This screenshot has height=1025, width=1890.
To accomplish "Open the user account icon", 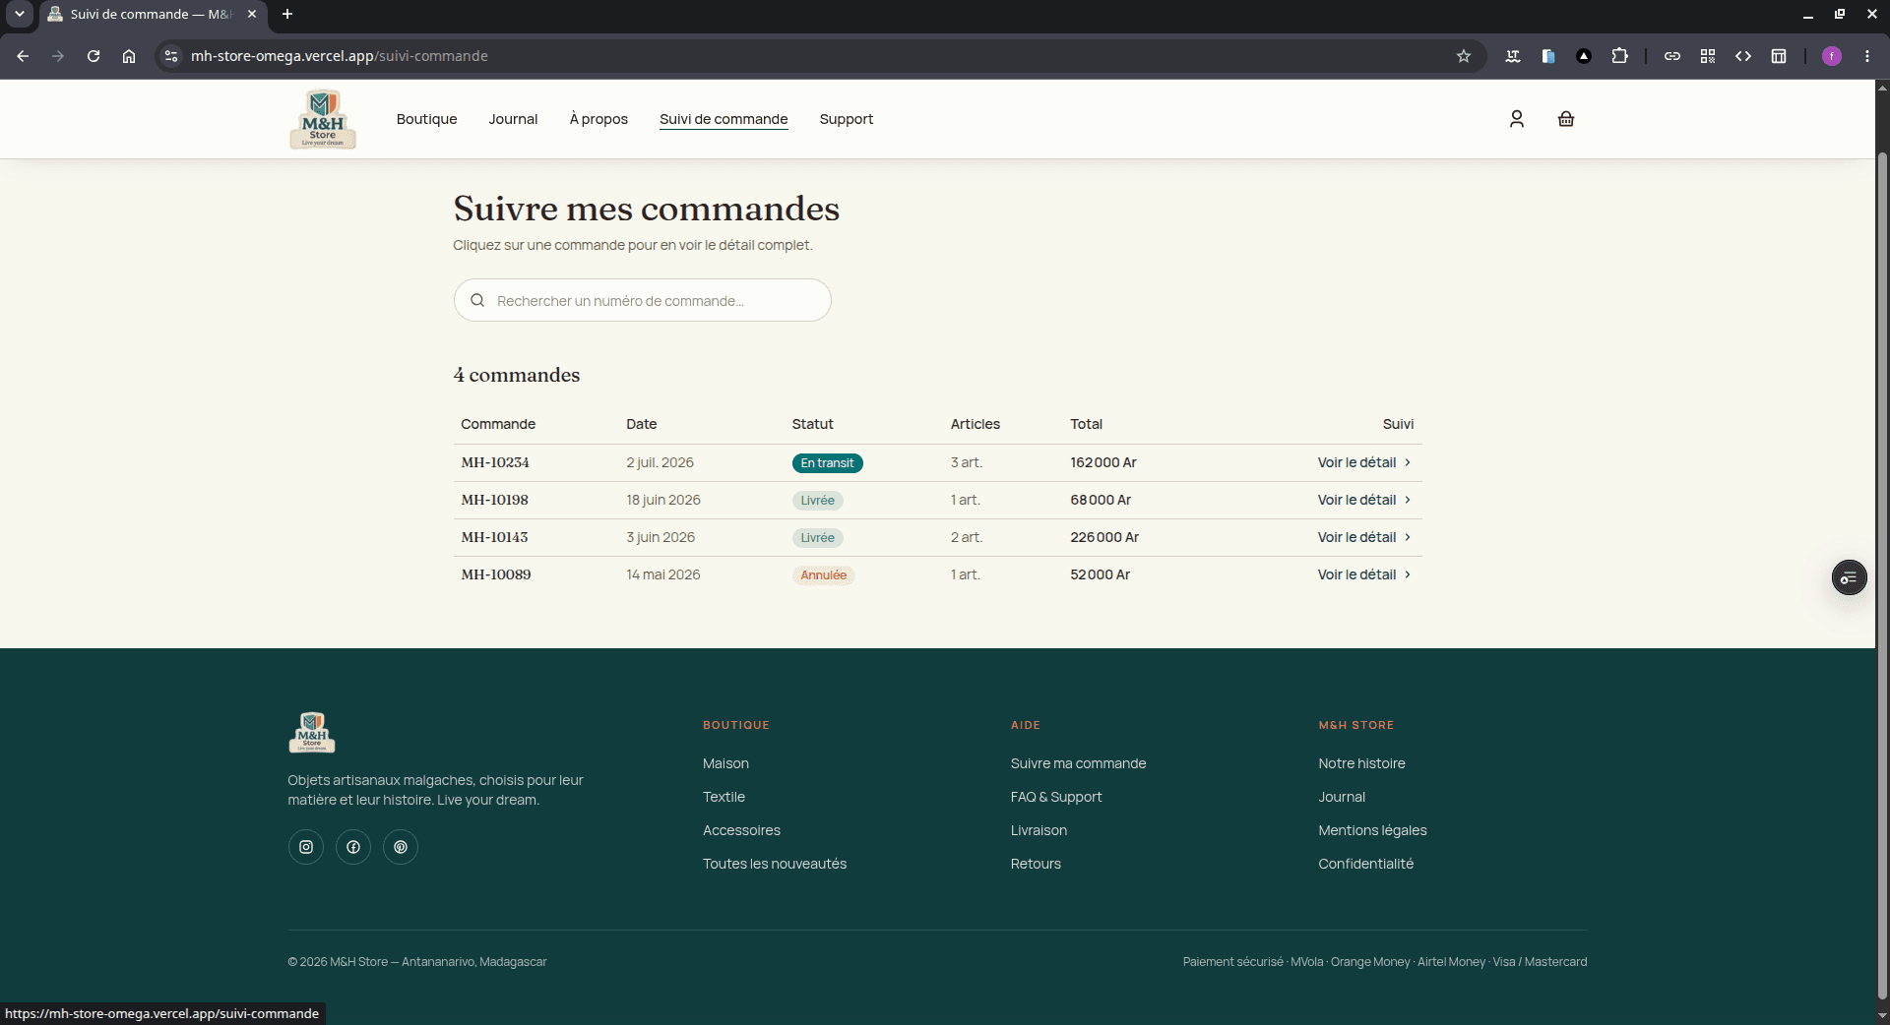I will 1516,119.
